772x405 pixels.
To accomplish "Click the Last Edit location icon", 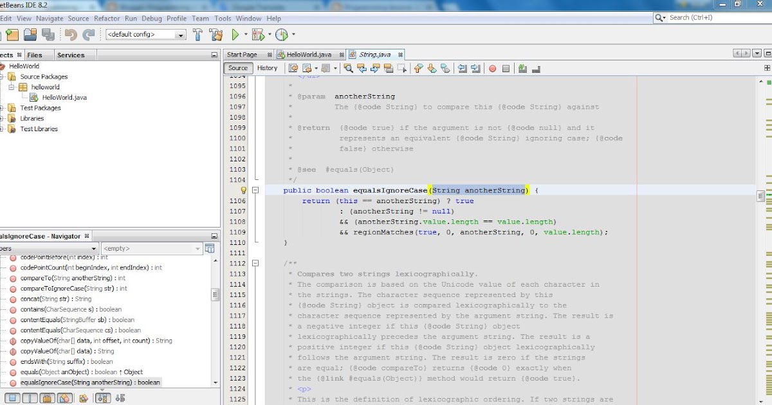I will (294, 68).
